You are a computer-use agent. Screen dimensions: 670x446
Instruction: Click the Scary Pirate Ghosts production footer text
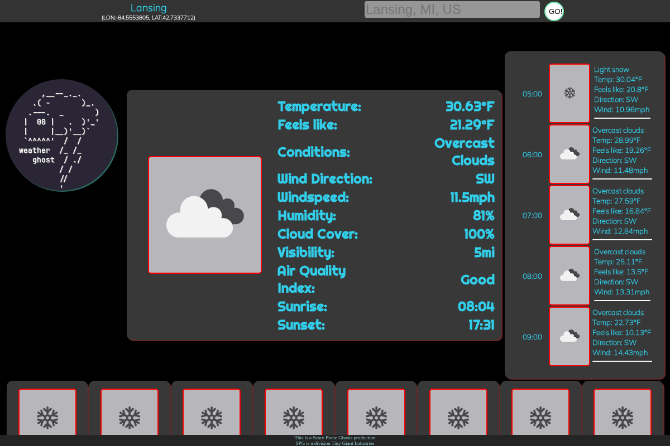[x=335, y=438]
